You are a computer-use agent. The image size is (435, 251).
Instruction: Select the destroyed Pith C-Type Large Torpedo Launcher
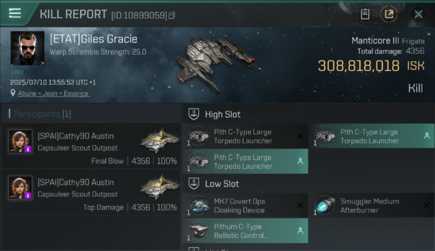point(245,136)
